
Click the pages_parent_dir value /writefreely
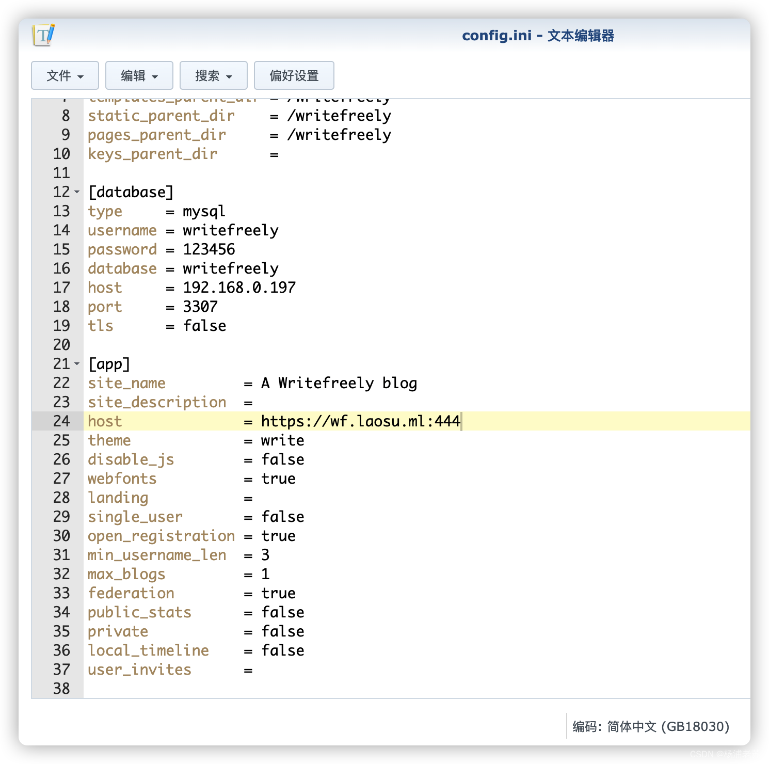coord(339,135)
